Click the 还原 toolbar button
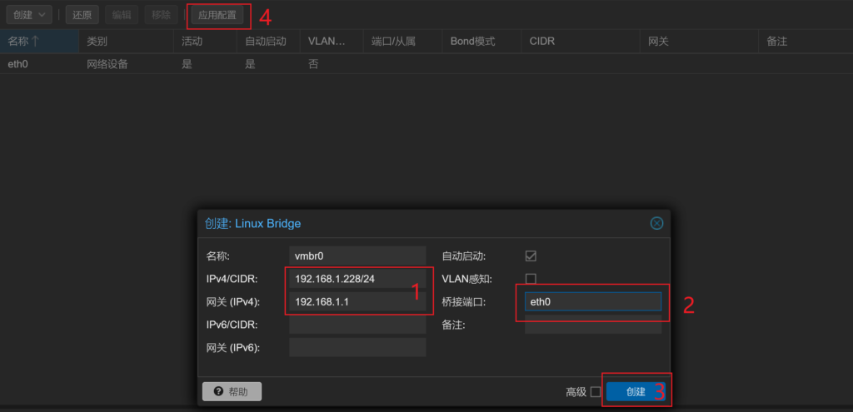 click(x=82, y=15)
